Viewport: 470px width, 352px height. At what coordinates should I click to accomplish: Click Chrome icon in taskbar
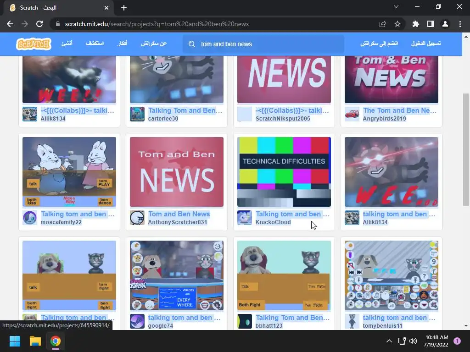pos(56,341)
